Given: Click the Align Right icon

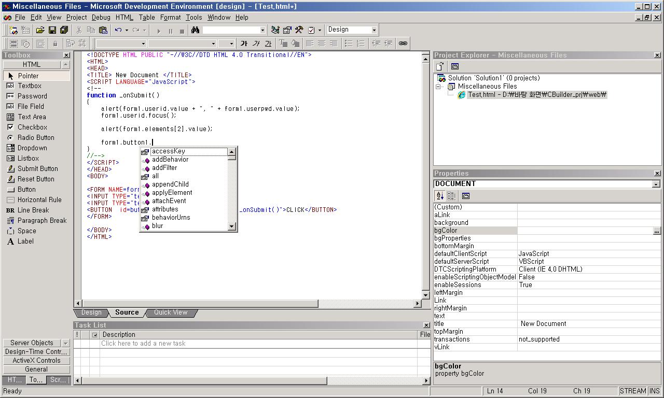Looking at the screenshot, I should [x=334, y=44].
